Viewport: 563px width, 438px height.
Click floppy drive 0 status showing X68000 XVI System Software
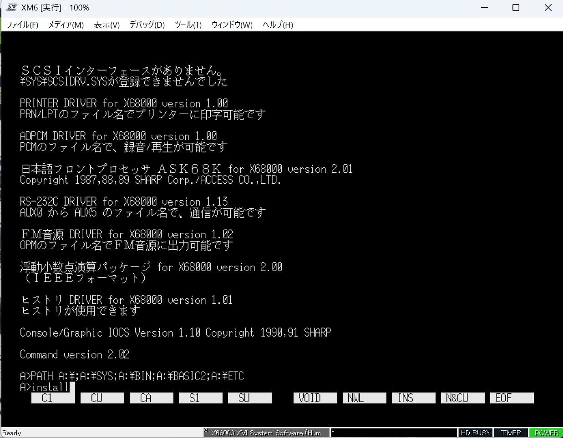(266, 433)
